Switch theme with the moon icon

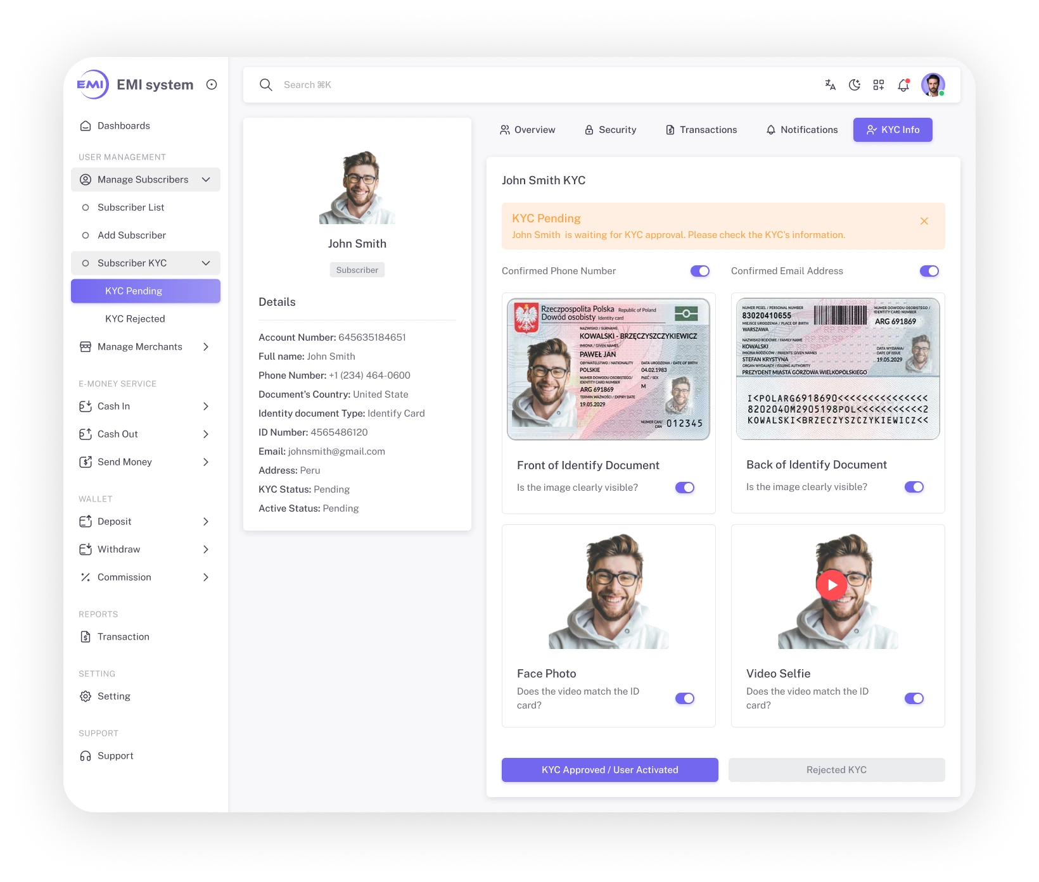click(855, 85)
